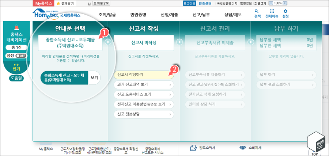Open the 설정 gear icon
The image size is (329, 156).
(x=285, y=11)
